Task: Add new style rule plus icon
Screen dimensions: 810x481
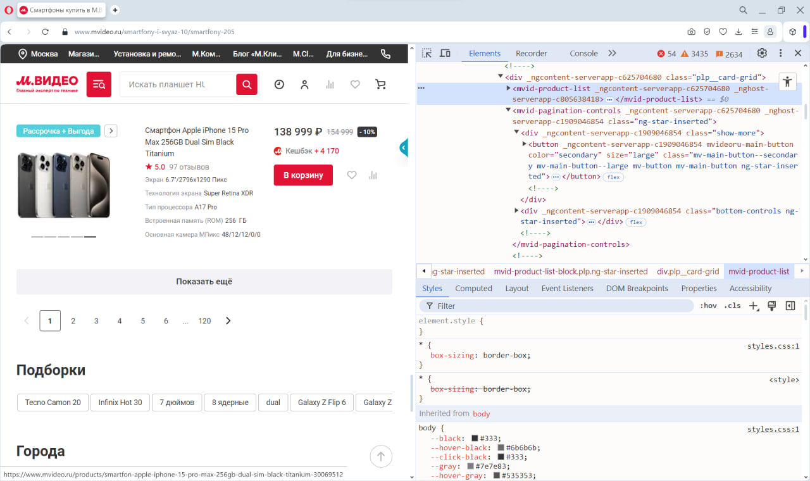Action: (x=753, y=306)
